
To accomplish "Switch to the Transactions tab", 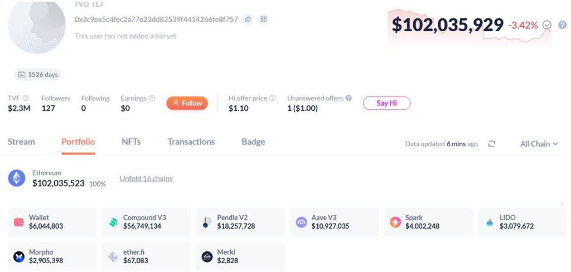I will 191,142.
